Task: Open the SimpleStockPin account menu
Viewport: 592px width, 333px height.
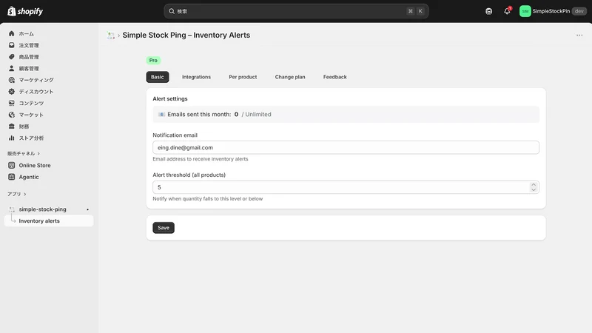Action: coord(553,11)
